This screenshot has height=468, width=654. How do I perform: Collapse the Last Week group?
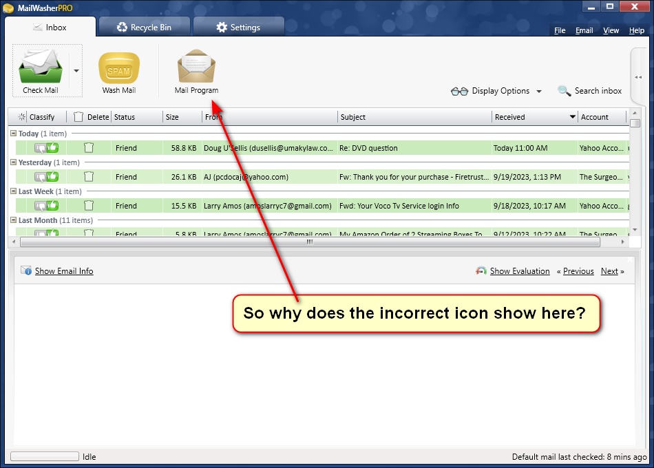(13, 191)
